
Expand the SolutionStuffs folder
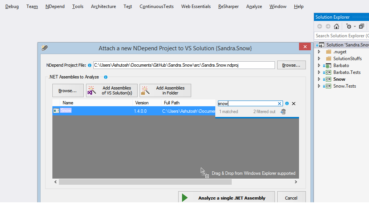319,58
